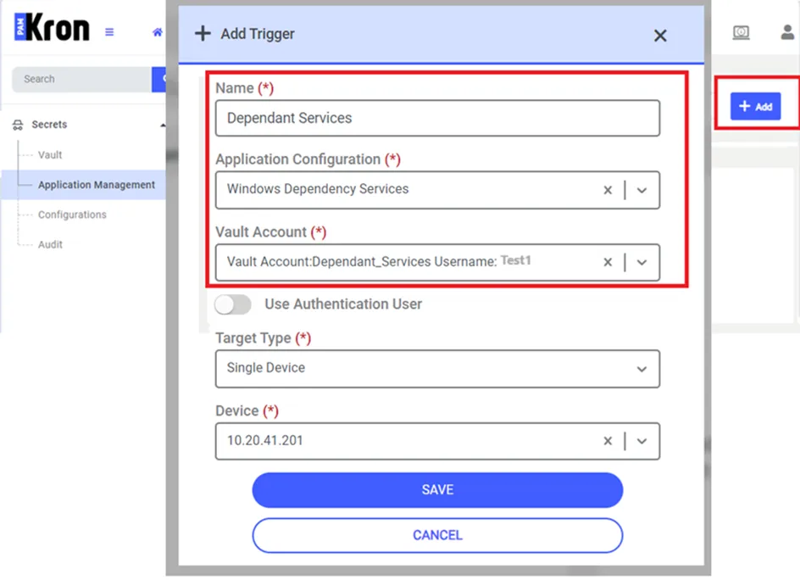Close the Add Trigger dialog
The width and height of the screenshot is (800, 580).
(660, 36)
